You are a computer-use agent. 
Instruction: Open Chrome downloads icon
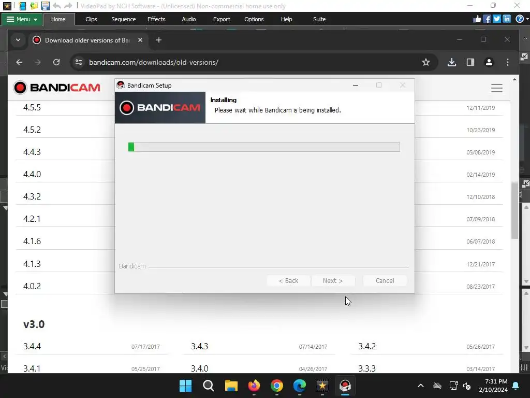(x=451, y=62)
